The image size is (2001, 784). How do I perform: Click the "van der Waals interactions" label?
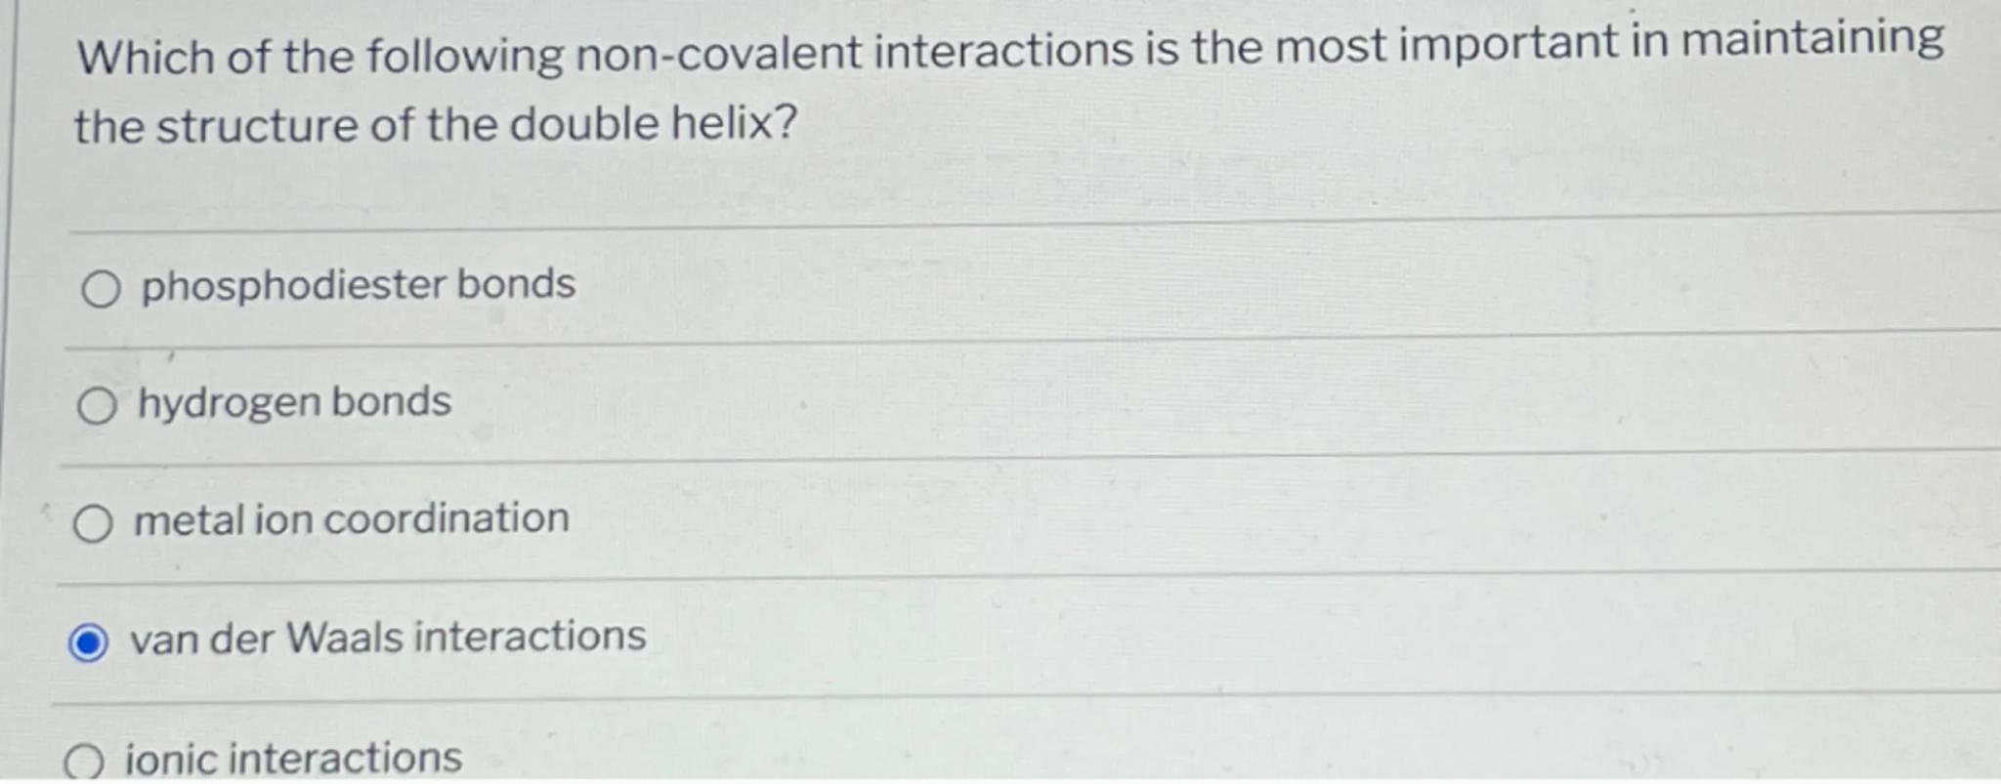click(388, 638)
